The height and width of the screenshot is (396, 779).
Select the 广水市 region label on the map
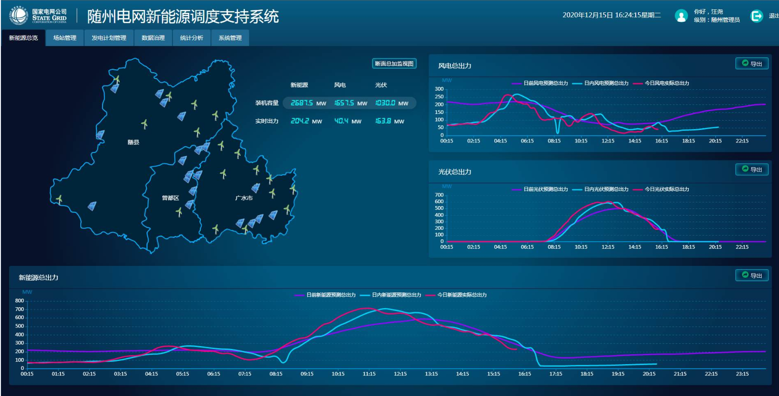(244, 198)
